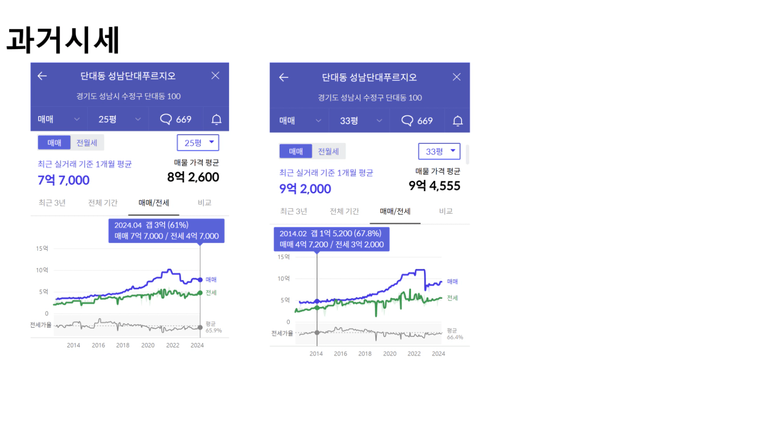Select 비교 tab in right panel
The image size is (770, 433).
[446, 211]
